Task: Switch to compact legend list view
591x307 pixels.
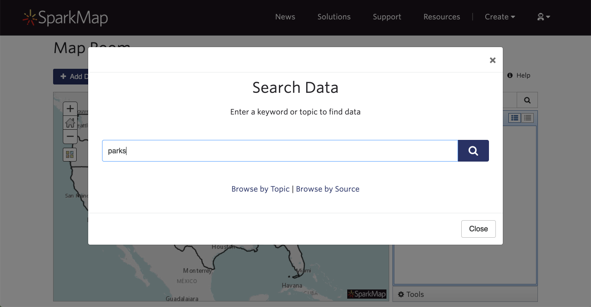Action: (527, 118)
